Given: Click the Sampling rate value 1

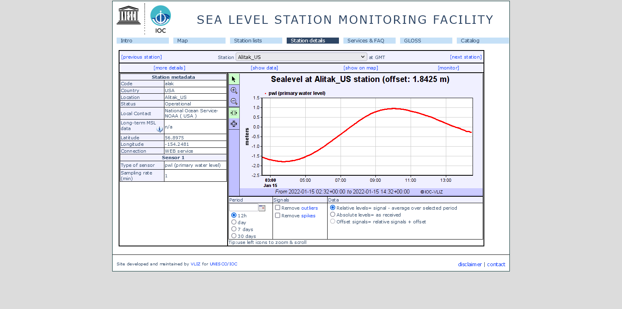Looking at the screenshot, I should pos(166,176).
